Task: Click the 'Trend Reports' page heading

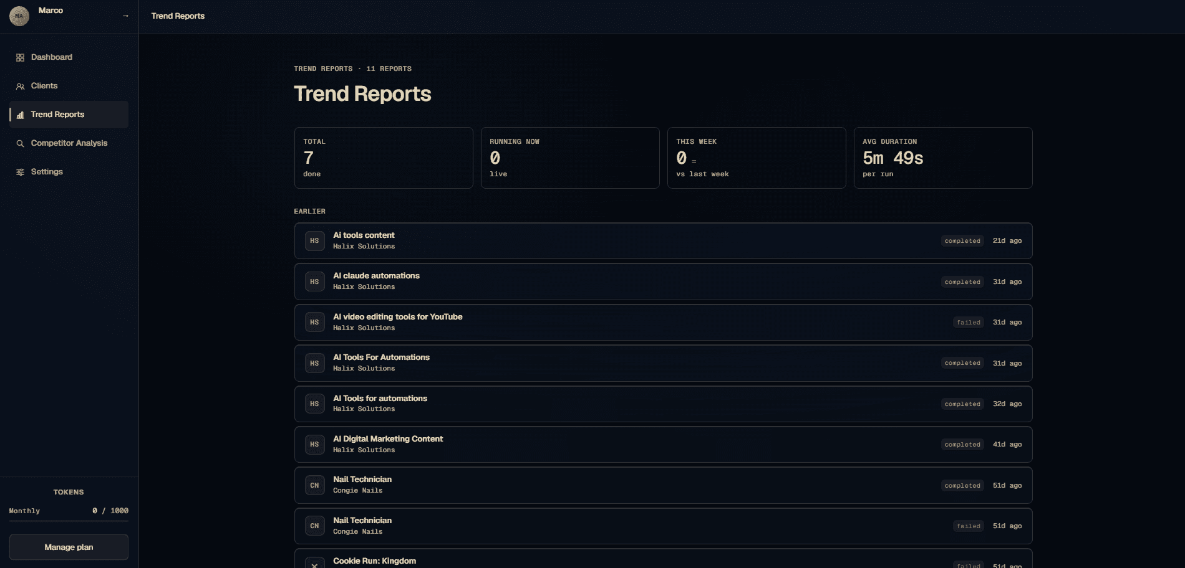Action: 362,94
